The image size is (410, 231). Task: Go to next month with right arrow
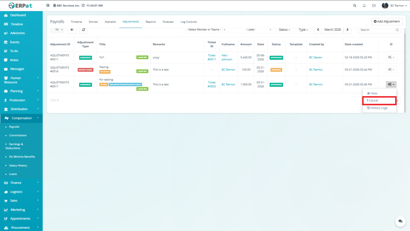[348, 30]
